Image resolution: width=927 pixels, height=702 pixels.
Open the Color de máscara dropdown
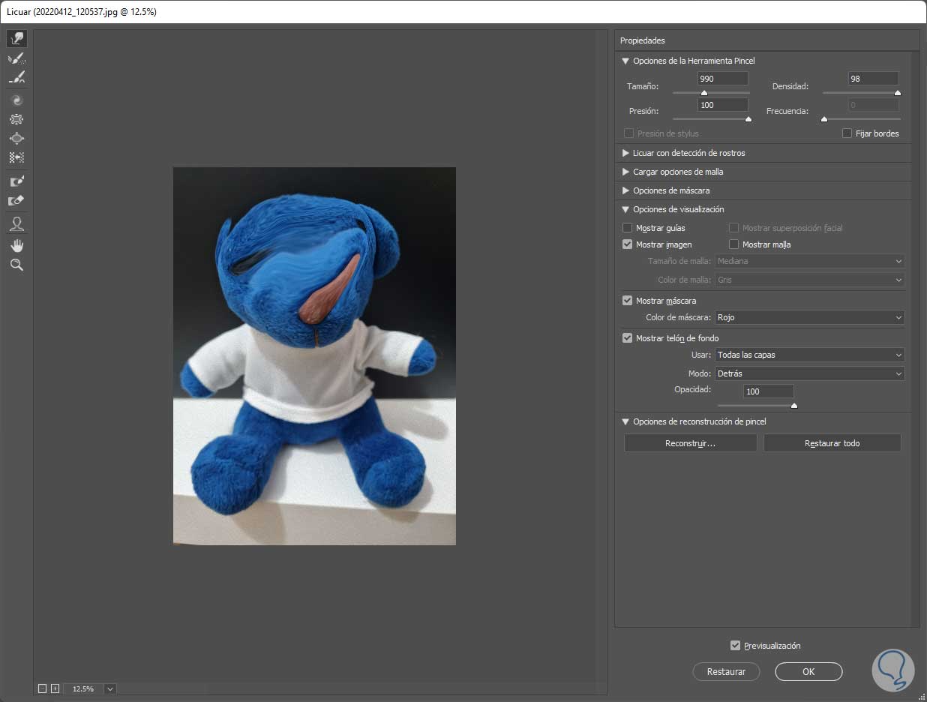tap(809, 318)
